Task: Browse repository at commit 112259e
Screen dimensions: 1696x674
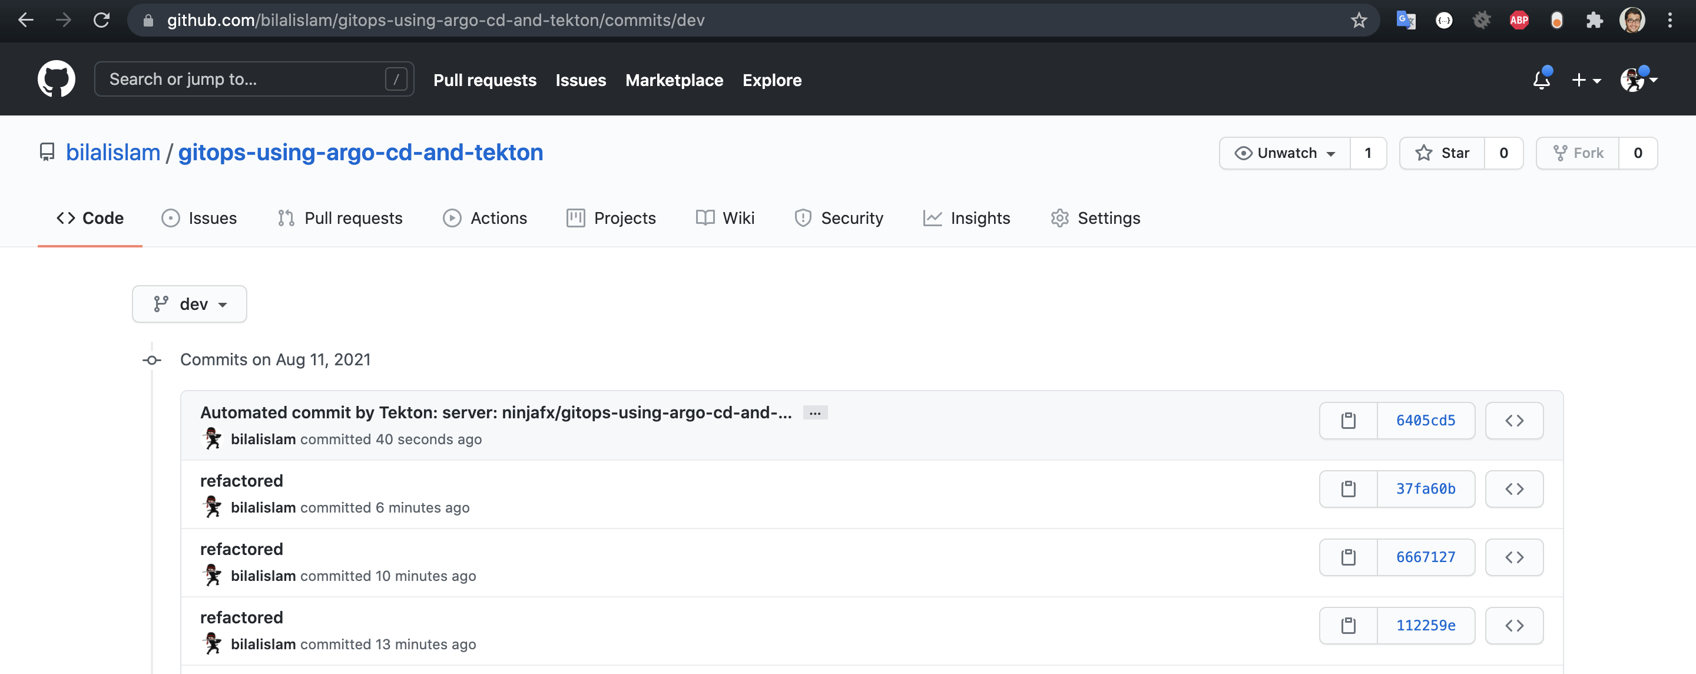Action: click(1514, 626)
